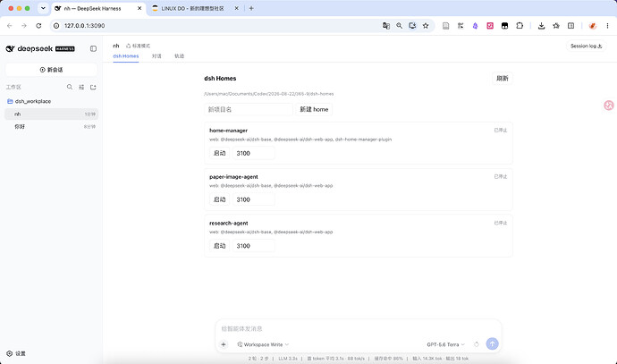Click the create home button
Image resolution: width=617 pixels, height=364 pixels.
[314, 109]
